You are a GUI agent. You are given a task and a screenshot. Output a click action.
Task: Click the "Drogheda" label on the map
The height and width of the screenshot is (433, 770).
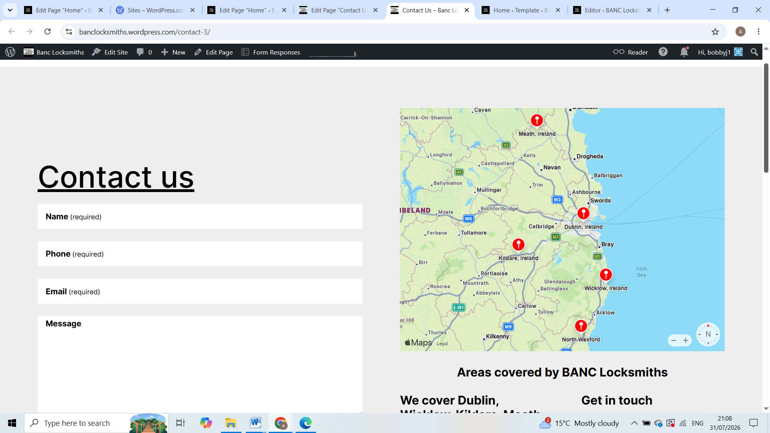590,156
